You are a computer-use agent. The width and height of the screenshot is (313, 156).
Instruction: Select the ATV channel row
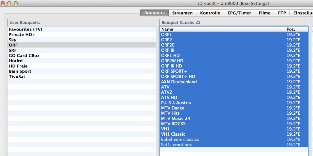tap(234, 87)
